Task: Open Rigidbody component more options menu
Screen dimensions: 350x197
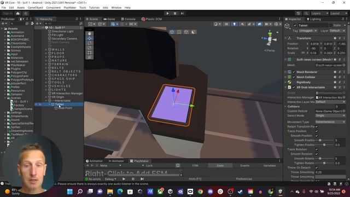Action: point(344,82)
